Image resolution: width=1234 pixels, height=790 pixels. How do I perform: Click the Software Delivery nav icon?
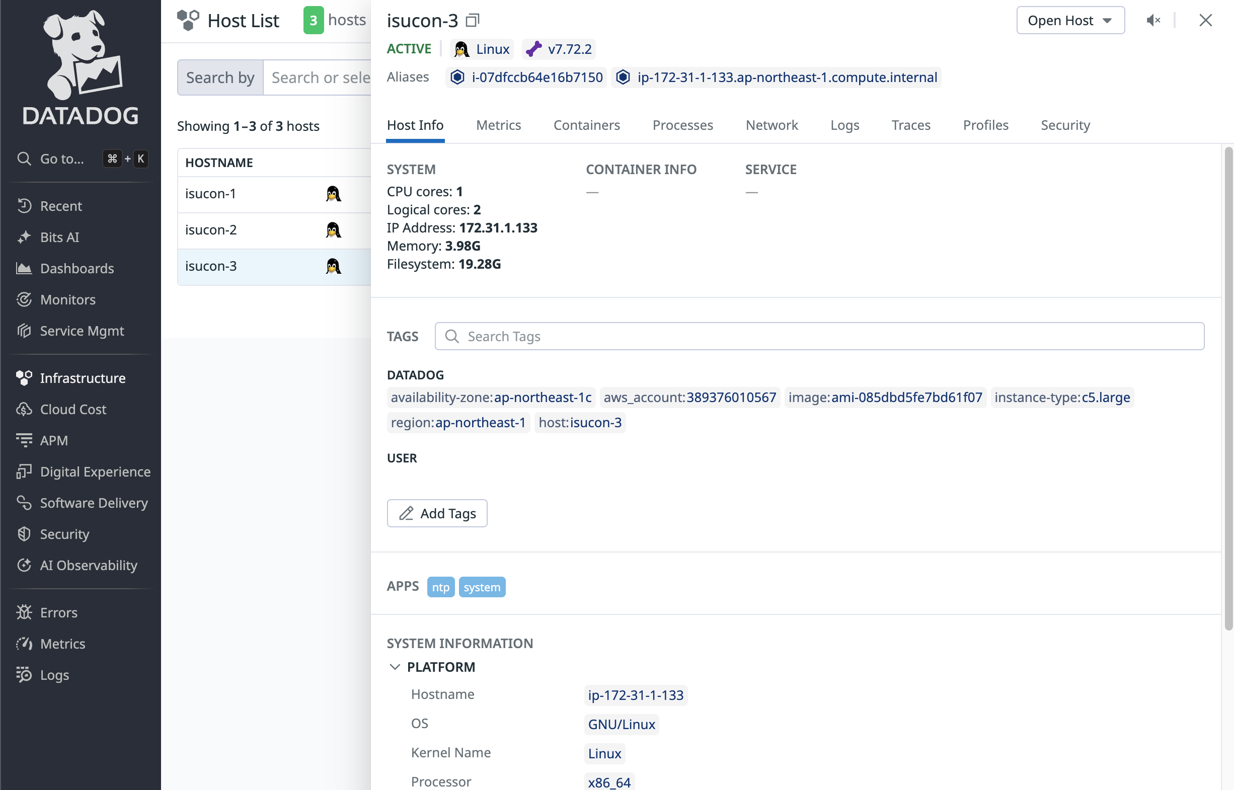tap(24, 503)
